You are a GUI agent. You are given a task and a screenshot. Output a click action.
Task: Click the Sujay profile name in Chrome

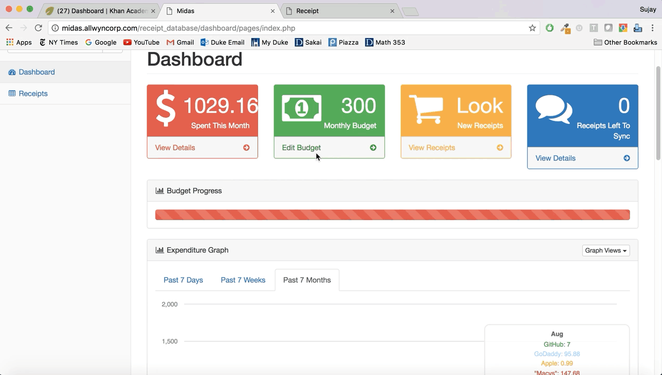pos(648,9)
